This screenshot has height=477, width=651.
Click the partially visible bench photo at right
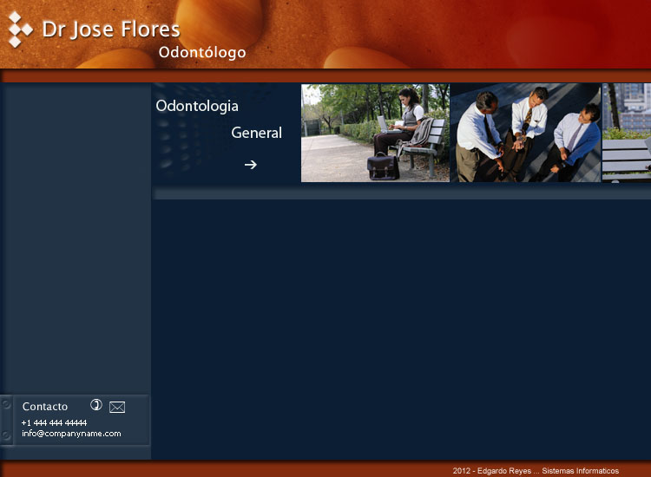click(x=627, y=133)
